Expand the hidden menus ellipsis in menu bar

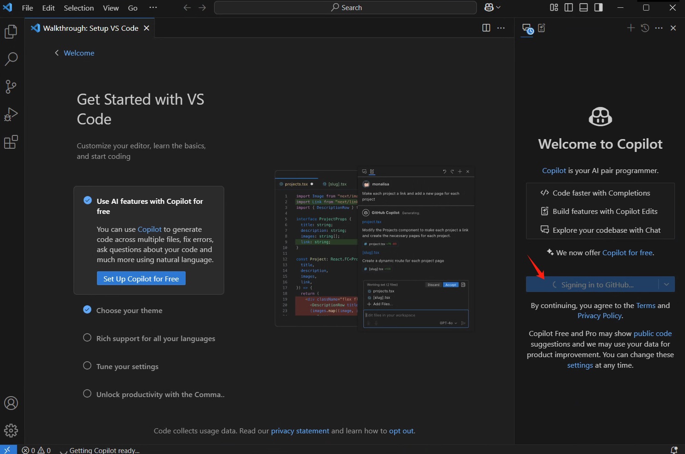coord(153,7)
